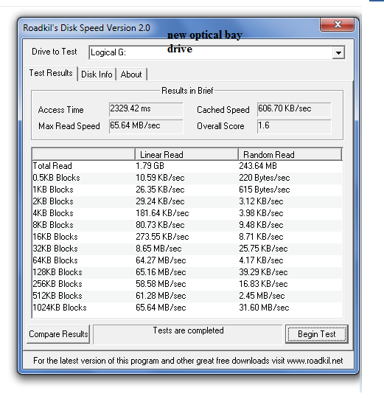The height and width of the screenshot is (402, 384).
Task: Click the Linear Read column header
Action: pos(186,155)
